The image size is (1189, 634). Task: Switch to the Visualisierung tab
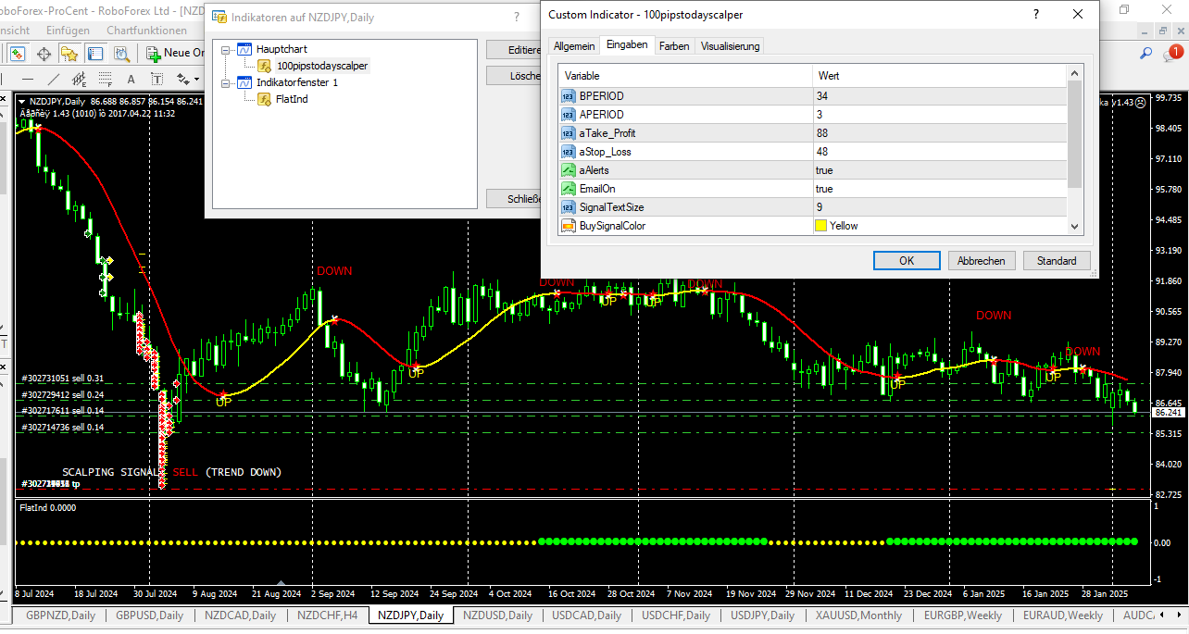730,46
